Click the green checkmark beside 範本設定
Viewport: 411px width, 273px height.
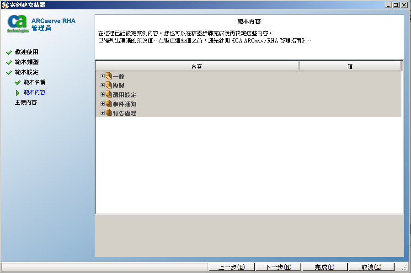(9, 72)
